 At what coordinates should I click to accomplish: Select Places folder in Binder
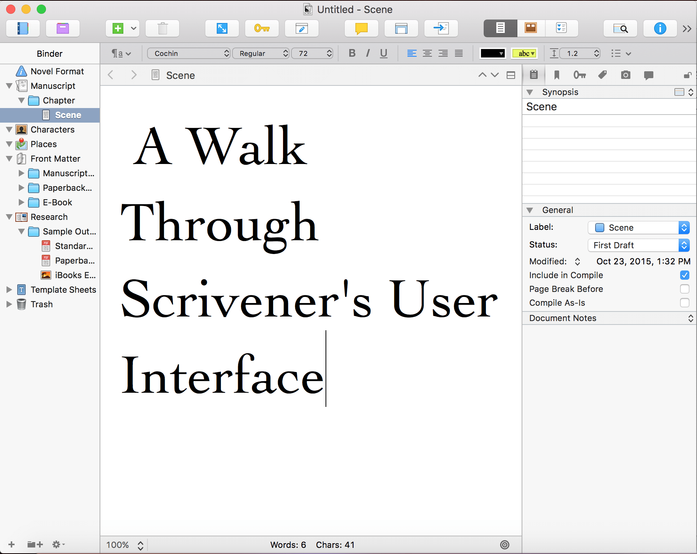pos(50,144)
